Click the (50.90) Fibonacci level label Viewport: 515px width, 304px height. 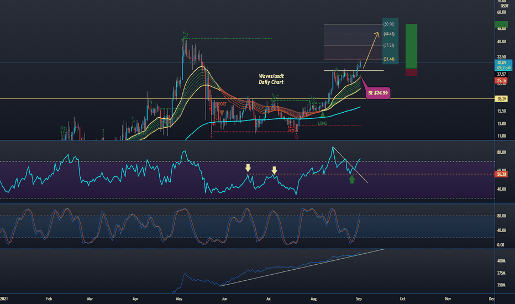point(389,24)
